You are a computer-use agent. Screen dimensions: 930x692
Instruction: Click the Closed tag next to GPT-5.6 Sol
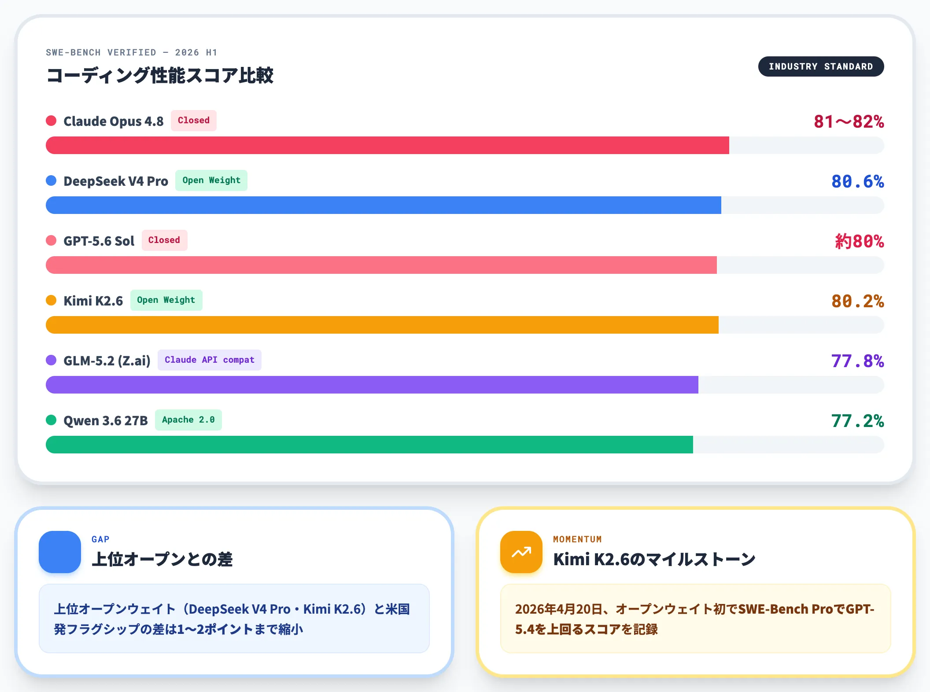click(x=164, y=240)
